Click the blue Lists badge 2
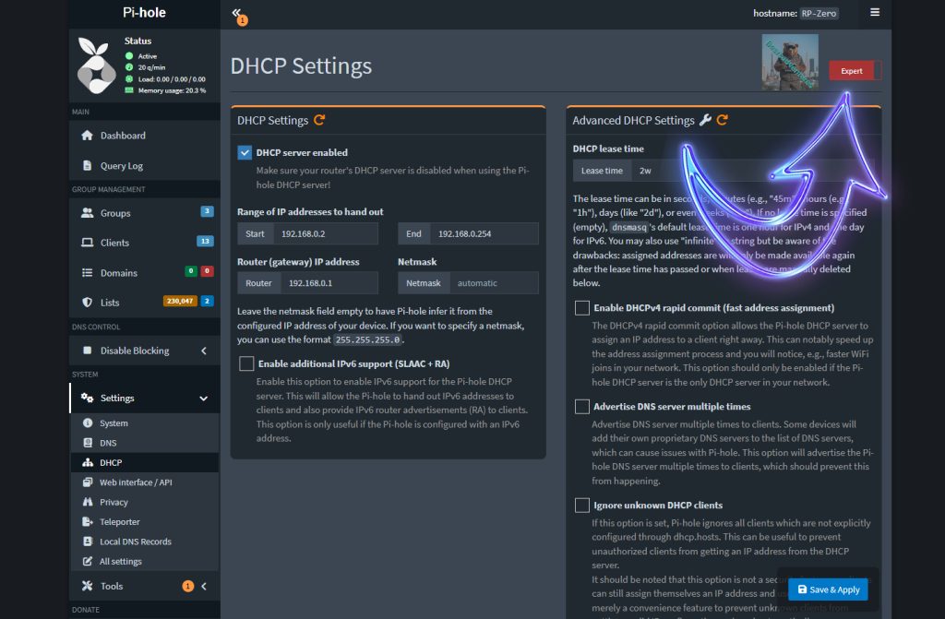The width and height of the screenshot is (945, 619). click(x=207, y=301)
